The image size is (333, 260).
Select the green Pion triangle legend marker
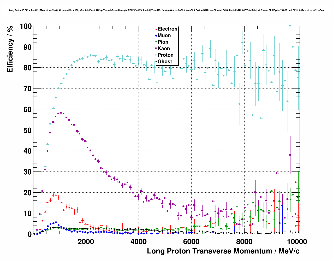click(x=156, y=42)
